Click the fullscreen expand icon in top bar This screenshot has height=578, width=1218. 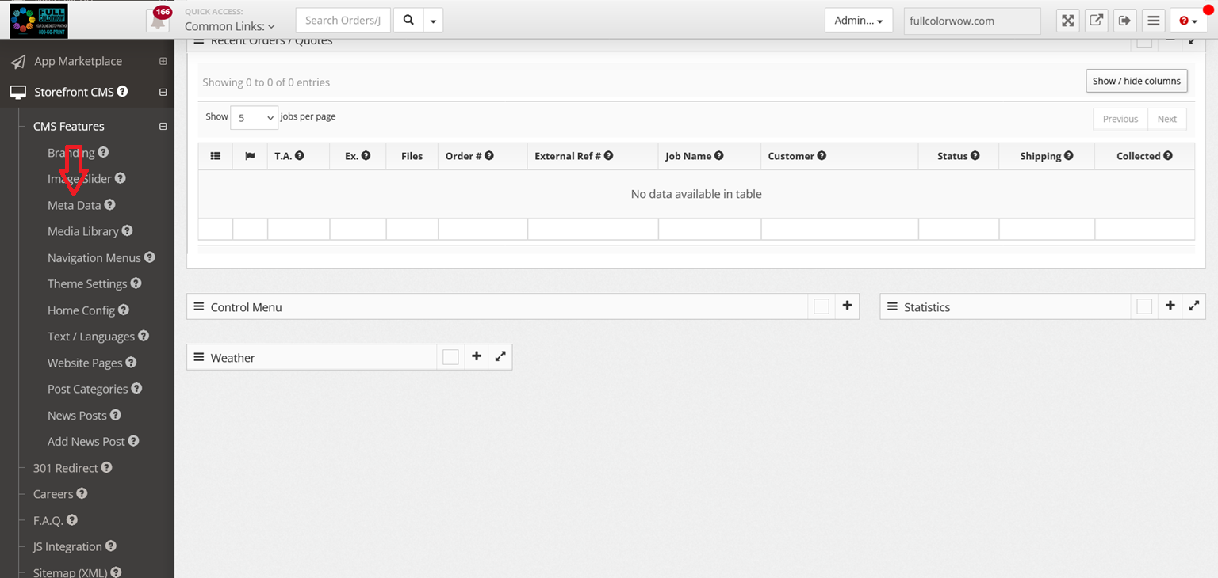coord(1068,21)
